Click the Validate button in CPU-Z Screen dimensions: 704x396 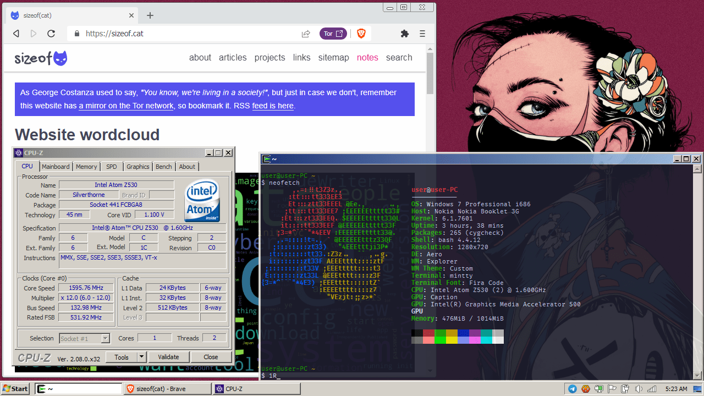[168, 357]
